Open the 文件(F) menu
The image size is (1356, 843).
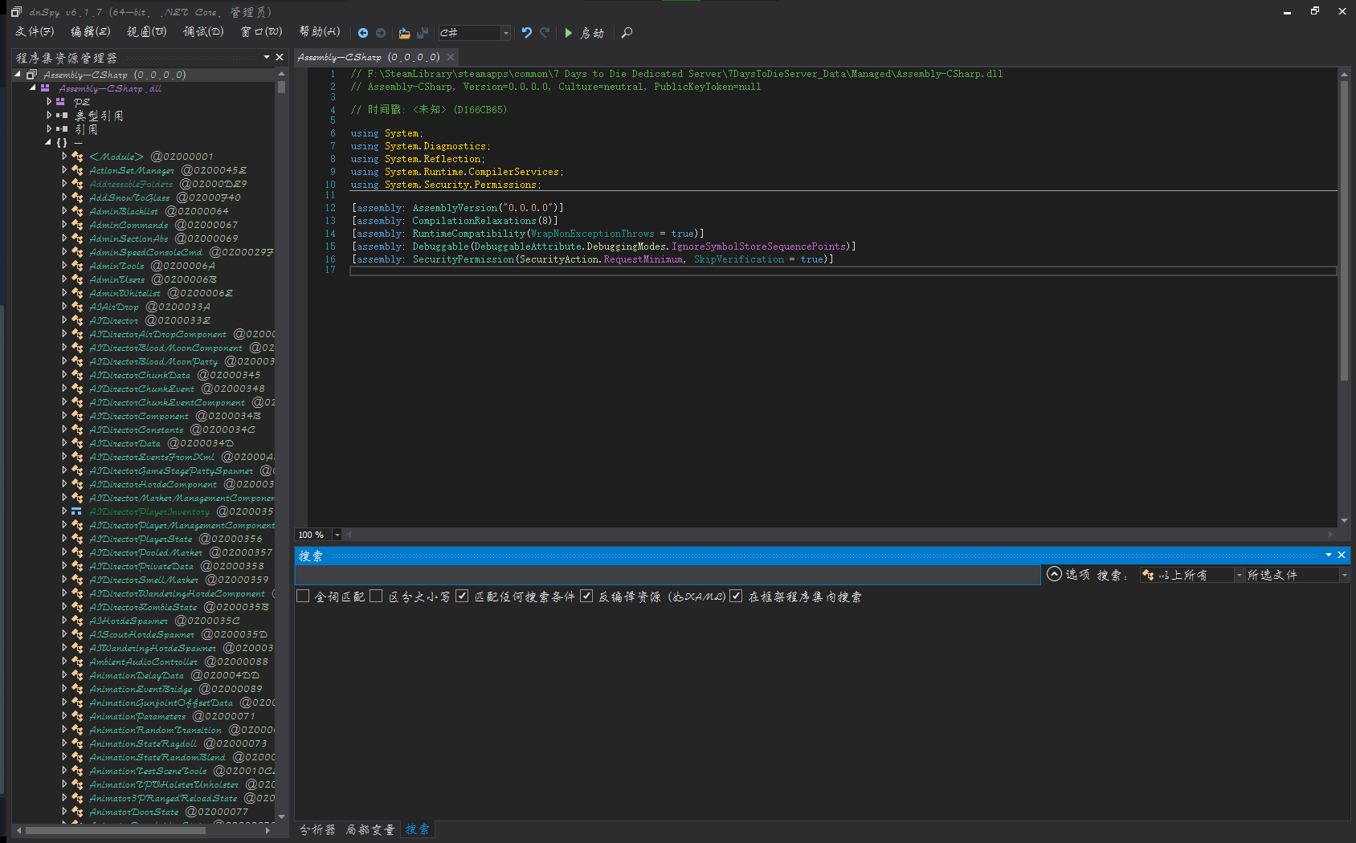pos(35,32)
